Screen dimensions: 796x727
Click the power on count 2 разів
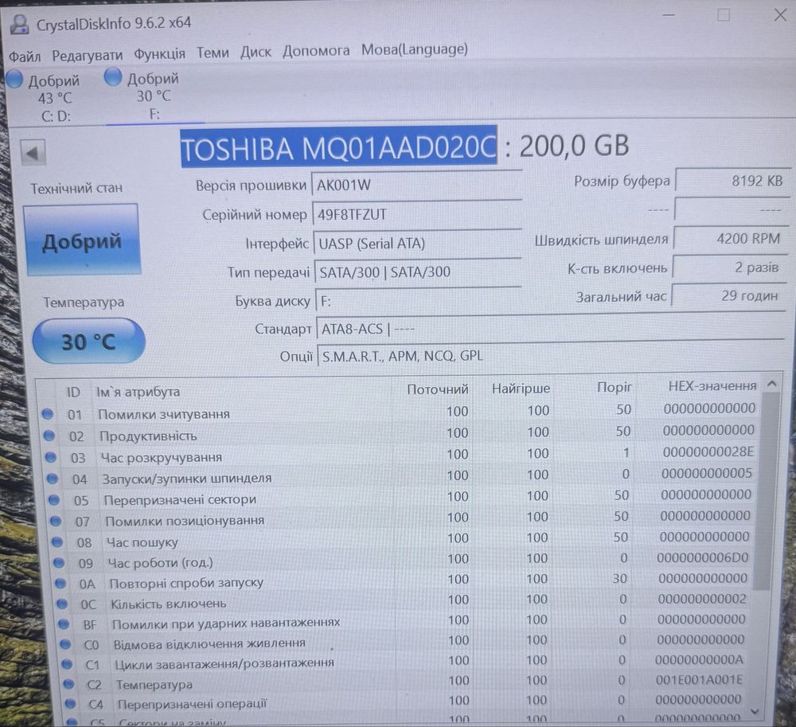point(729,267)
